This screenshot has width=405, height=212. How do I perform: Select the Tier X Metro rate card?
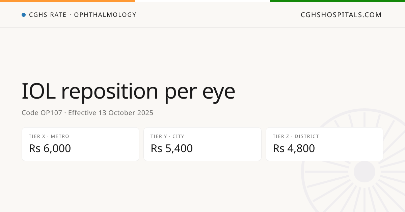tap(81, 144)
